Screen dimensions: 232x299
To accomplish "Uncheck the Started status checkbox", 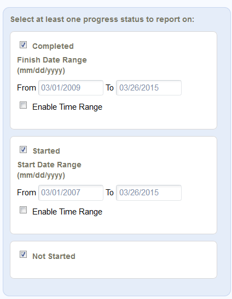I will click(x=23, y=150).
